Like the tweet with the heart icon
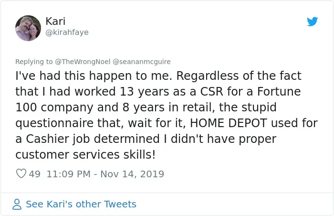Screen dimensions: 334x216 (21, 173)
